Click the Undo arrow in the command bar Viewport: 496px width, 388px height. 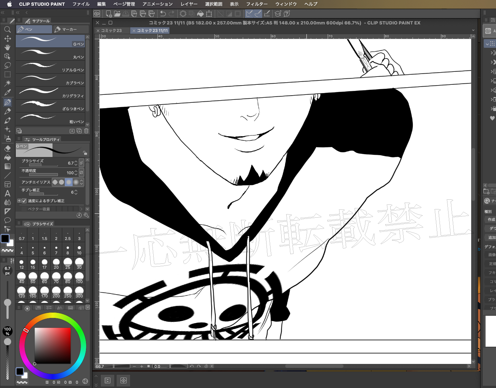[163, 14]
